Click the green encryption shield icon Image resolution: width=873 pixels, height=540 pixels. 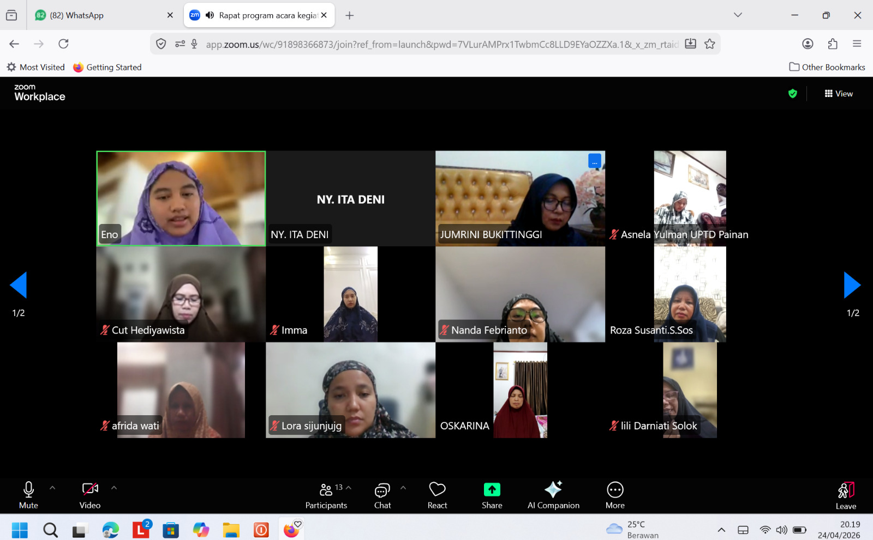[x=792, y=94]
